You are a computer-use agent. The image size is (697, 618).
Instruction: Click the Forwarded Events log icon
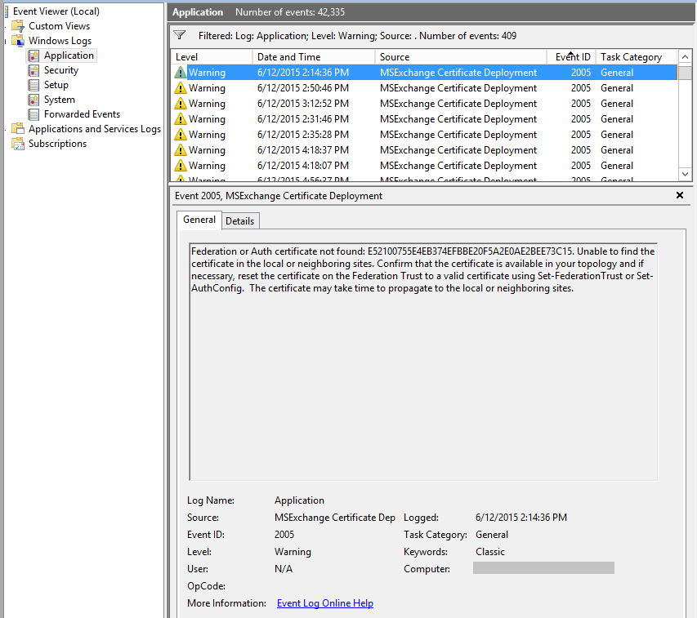coord(34,114)
